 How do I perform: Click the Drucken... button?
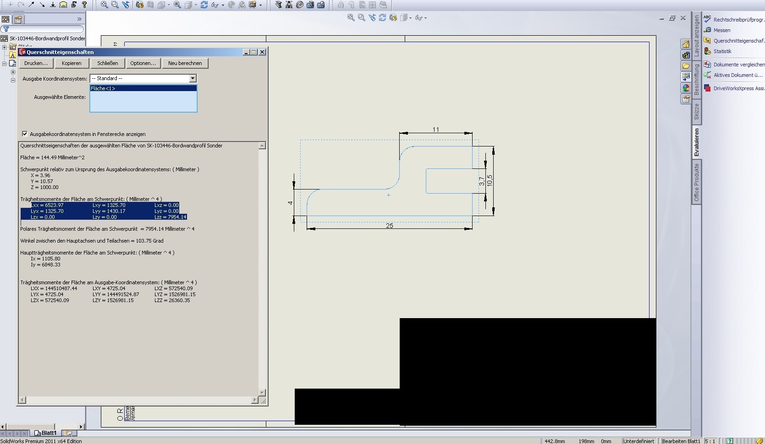tap(36, 63)
